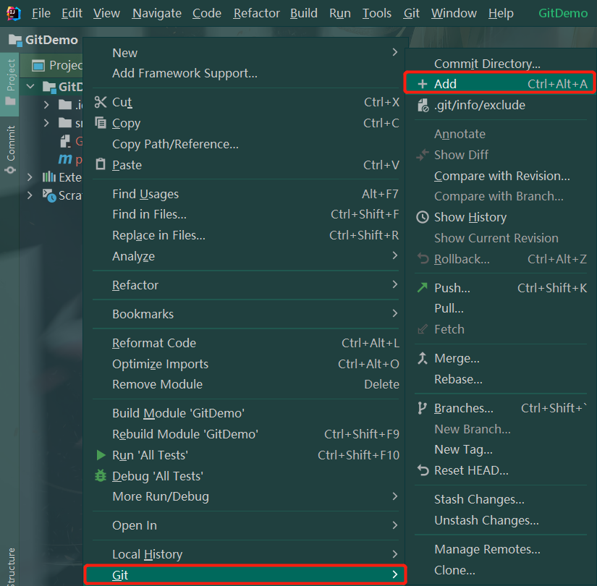Viewport: 597px width, 586px height.
Task: Expand the .idea folder tree node
Action: (x=46, y=104)
